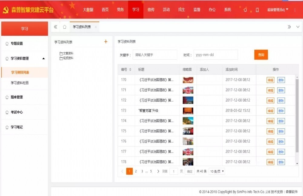Expand the 超级管理员 user dropdown
The height and width of the screenshot is (196, 303).
278,10
